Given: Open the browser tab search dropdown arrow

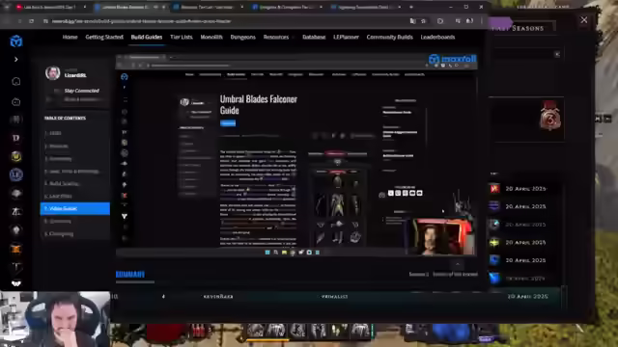Looking at the screenshot, I should coord(7,7).
